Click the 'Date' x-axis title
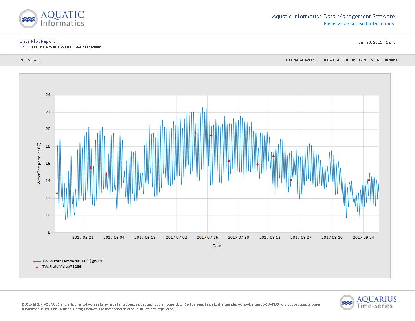The height and width of the screenshot is (321, 415). (217, 246)
